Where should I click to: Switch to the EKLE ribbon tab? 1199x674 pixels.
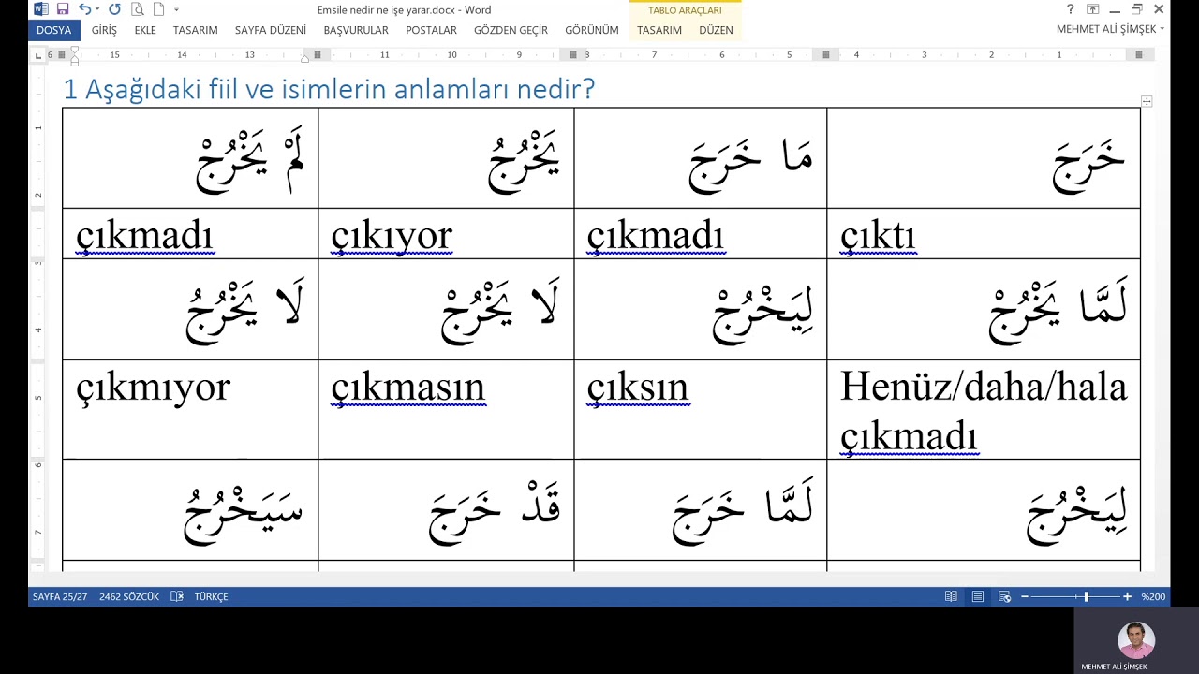point(145,30)
